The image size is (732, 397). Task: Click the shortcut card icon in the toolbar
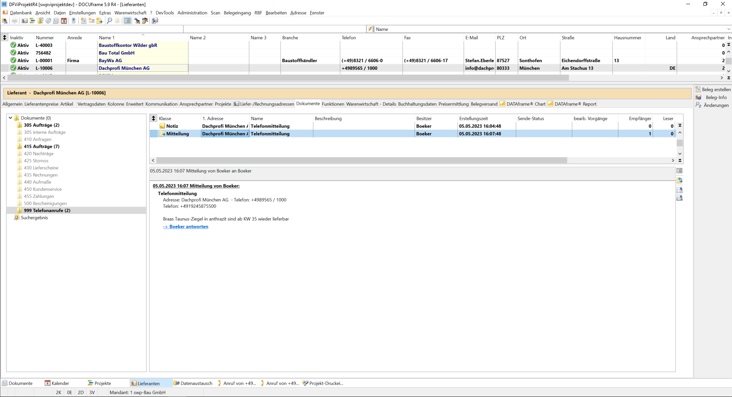pyautogui.click(x=155, y=21)
